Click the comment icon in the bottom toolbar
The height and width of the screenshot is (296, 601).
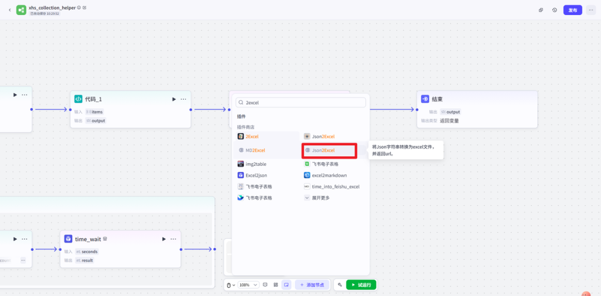pyautogui.click(x=265, y=285)
